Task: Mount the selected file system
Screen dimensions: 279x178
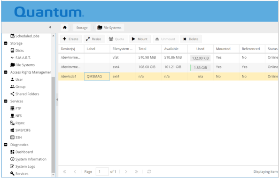Action: (x=140, y=39)
